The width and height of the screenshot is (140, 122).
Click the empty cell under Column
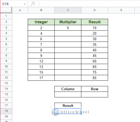(x=68, y=94)
